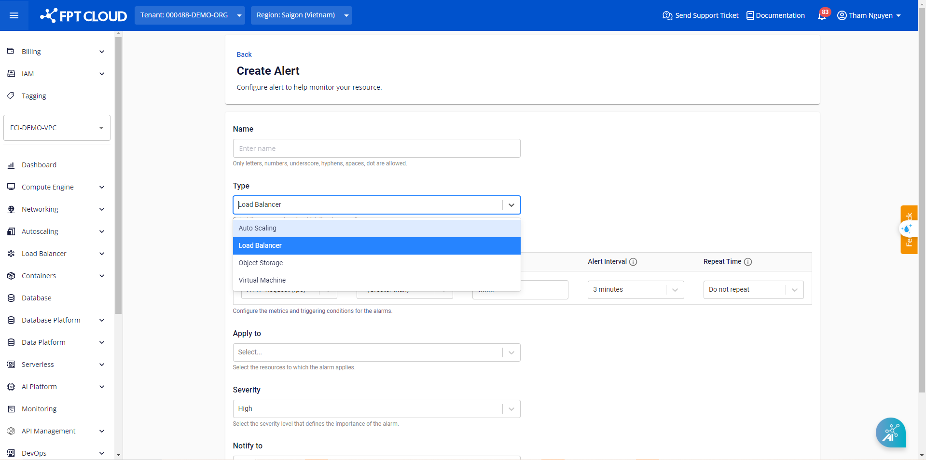
Task: Click the Dashboard icon in sidebar
Action: (x=11, y=165)
